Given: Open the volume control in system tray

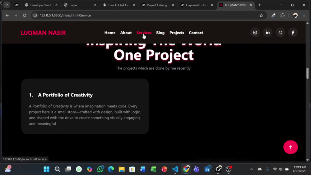Looking at the screenshot, I should 281,169.
